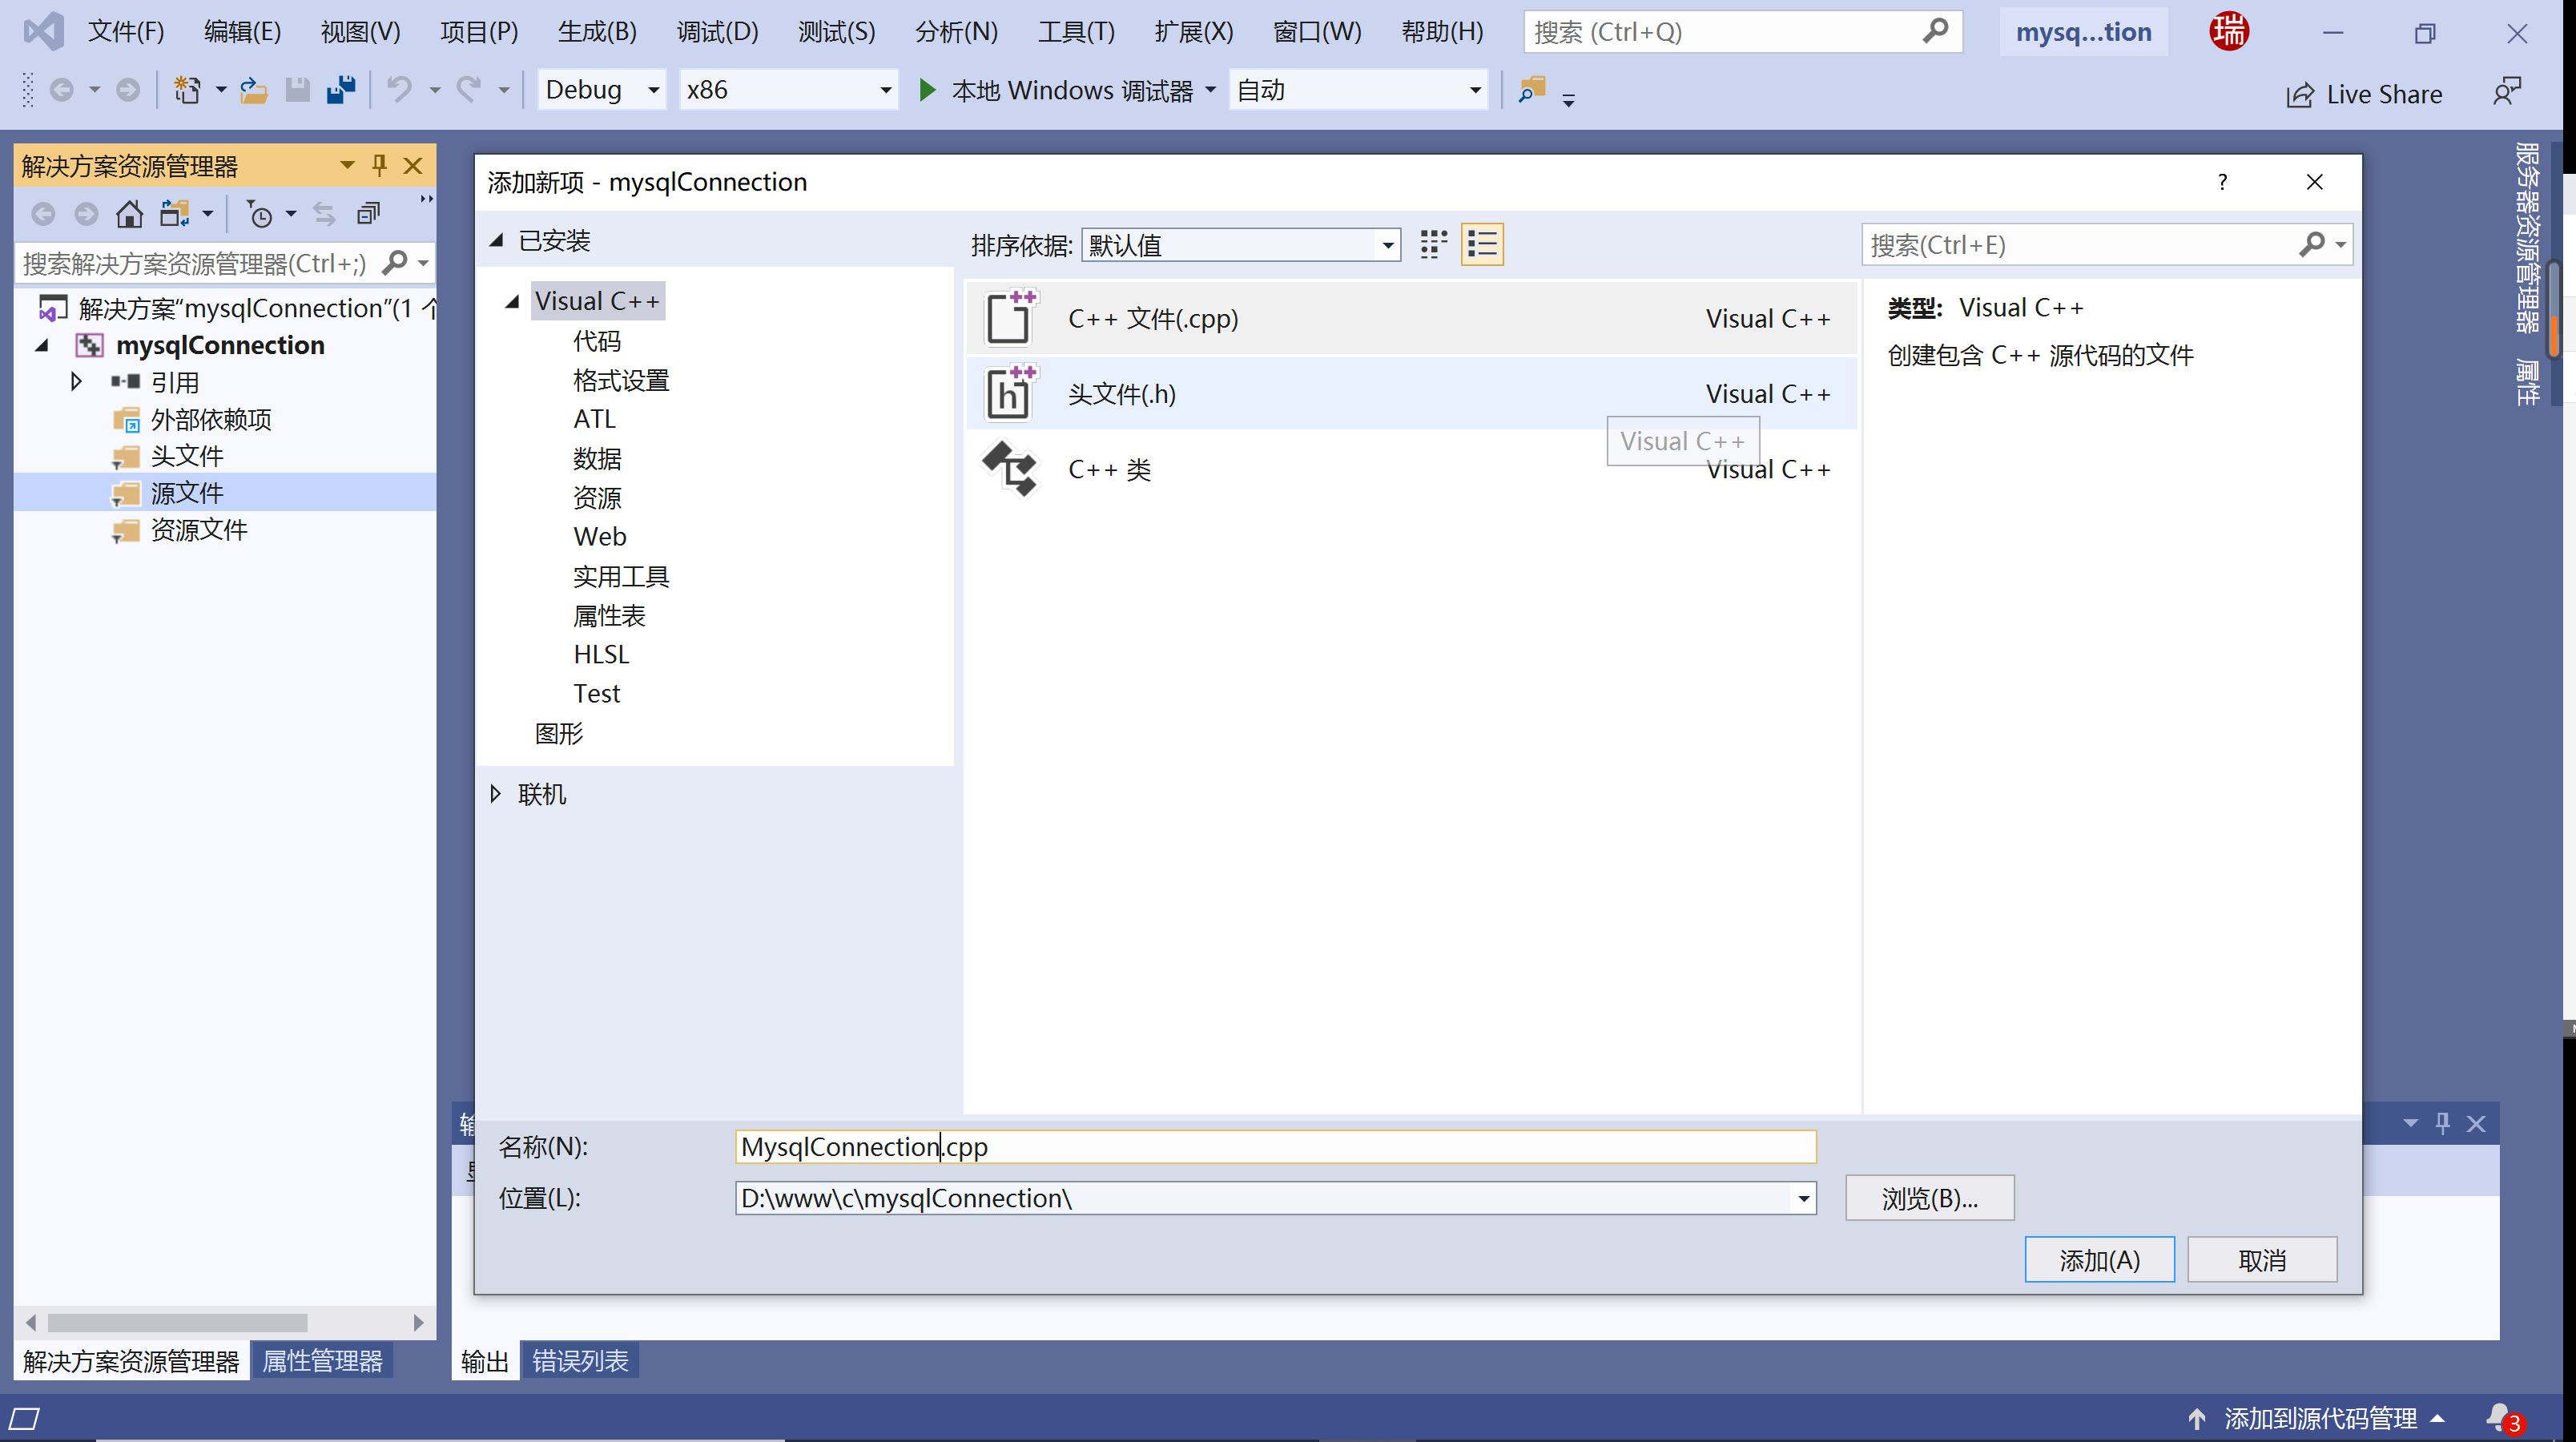The image size is (2576, 1442).
Task: Select the C++ Class template icon
Action: [1009, 469]
